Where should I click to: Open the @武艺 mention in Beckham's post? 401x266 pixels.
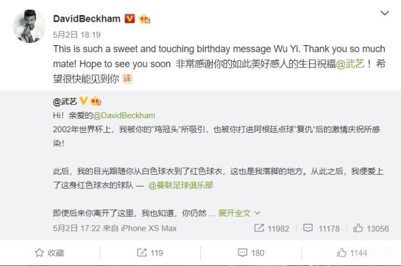[350, 64]
